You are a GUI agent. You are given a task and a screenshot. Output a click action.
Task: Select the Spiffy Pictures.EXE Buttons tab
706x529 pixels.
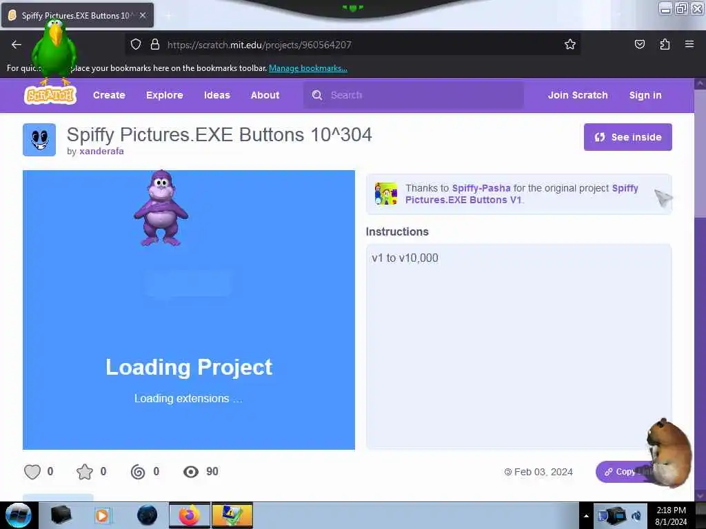(77, 15)
